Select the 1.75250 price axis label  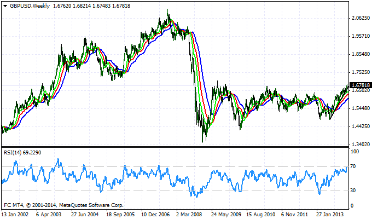click(361, 72)
